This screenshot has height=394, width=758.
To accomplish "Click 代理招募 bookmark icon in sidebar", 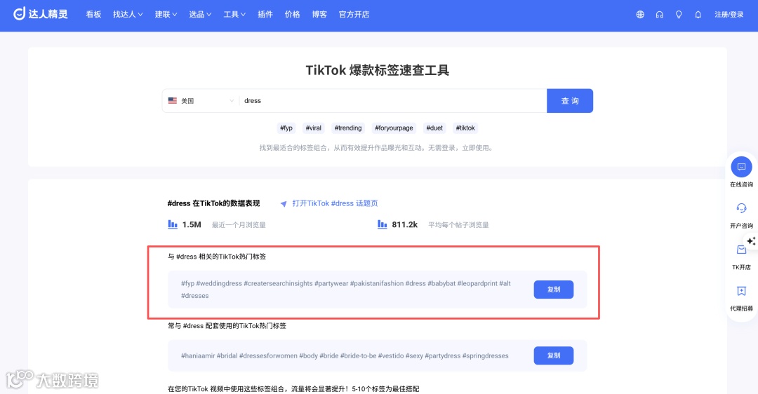I will click(x=741, y=291).
